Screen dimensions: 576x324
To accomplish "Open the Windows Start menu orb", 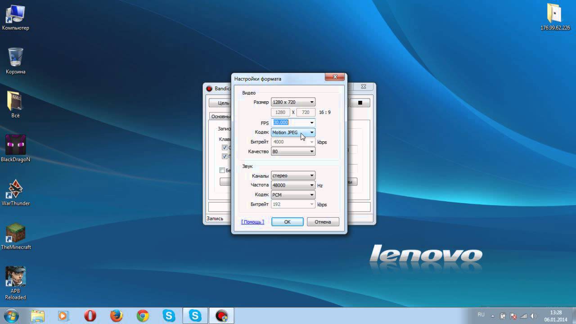I will click(x=11, y=316).
